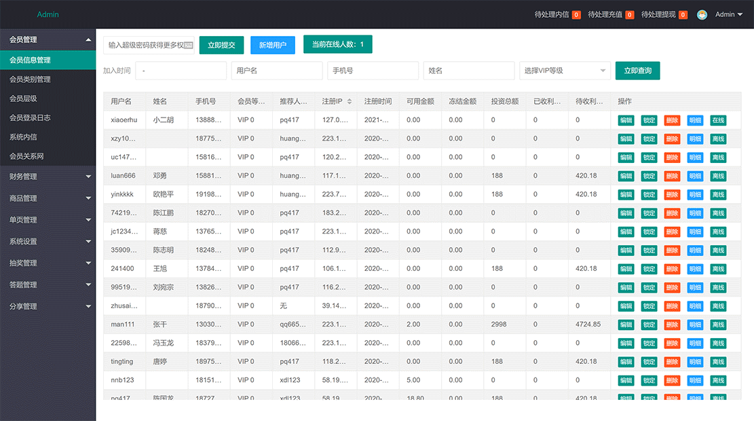
Task: Click the 待处理充值 count badge
Action: coord(630,15)
